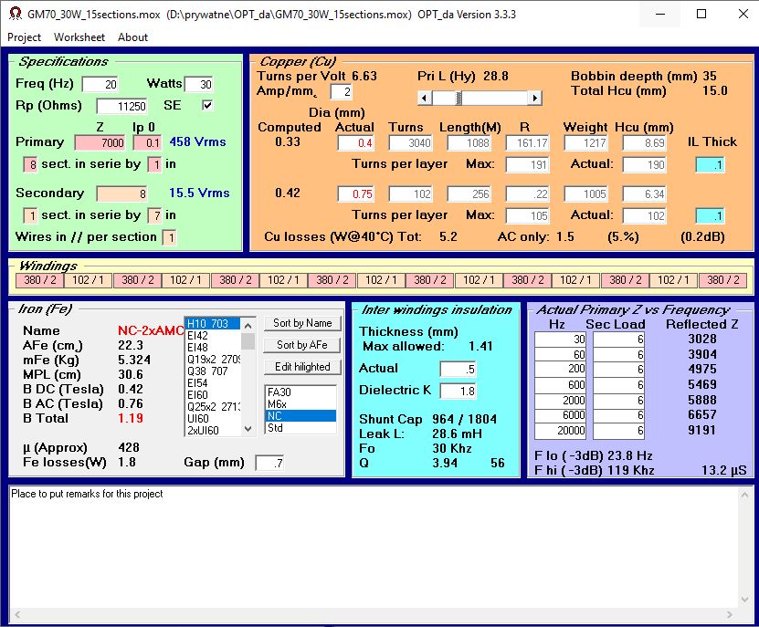The width and height of the screenshot is (759, 627).
Task: Select 2xUI60 in the core list
Action: click(213, 430)
